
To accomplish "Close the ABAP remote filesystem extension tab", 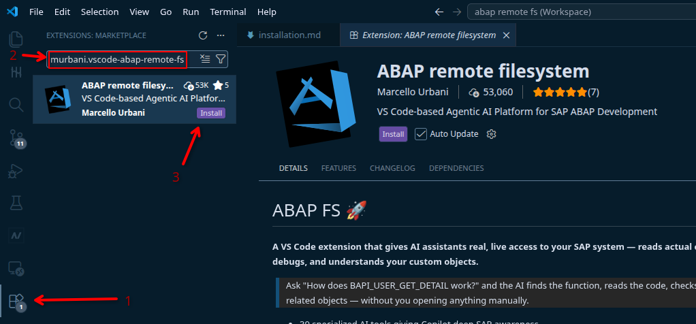I will 506,35.
